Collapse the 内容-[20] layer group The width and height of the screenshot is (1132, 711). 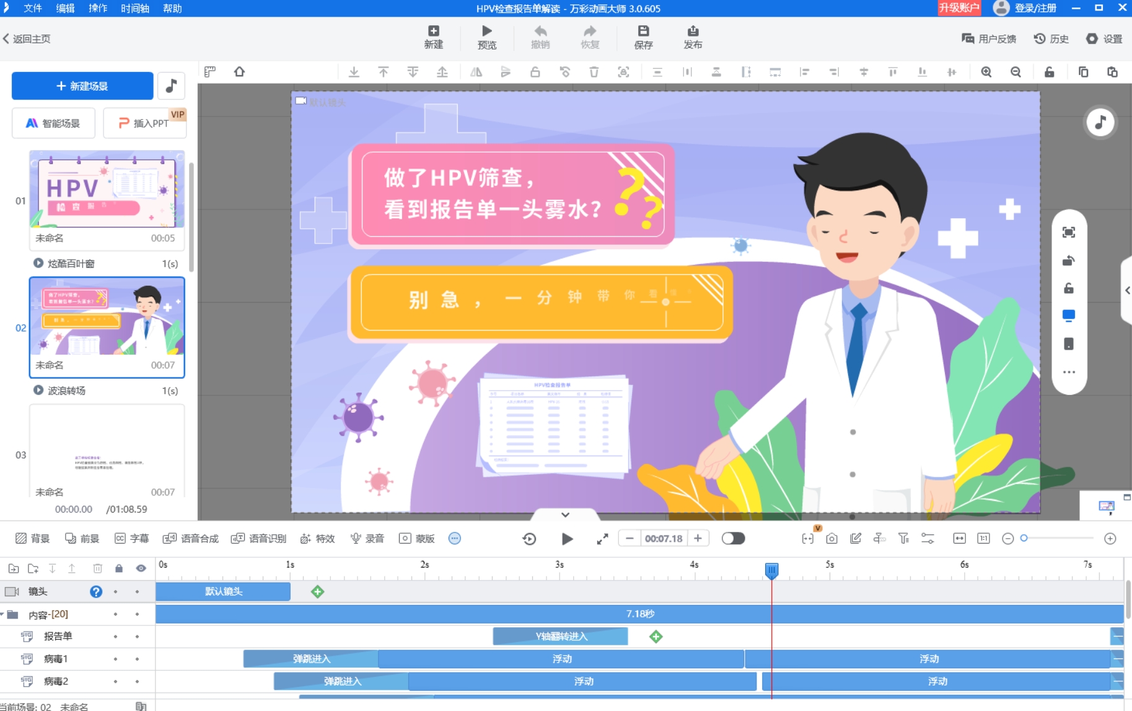click(x=2, y=614)
